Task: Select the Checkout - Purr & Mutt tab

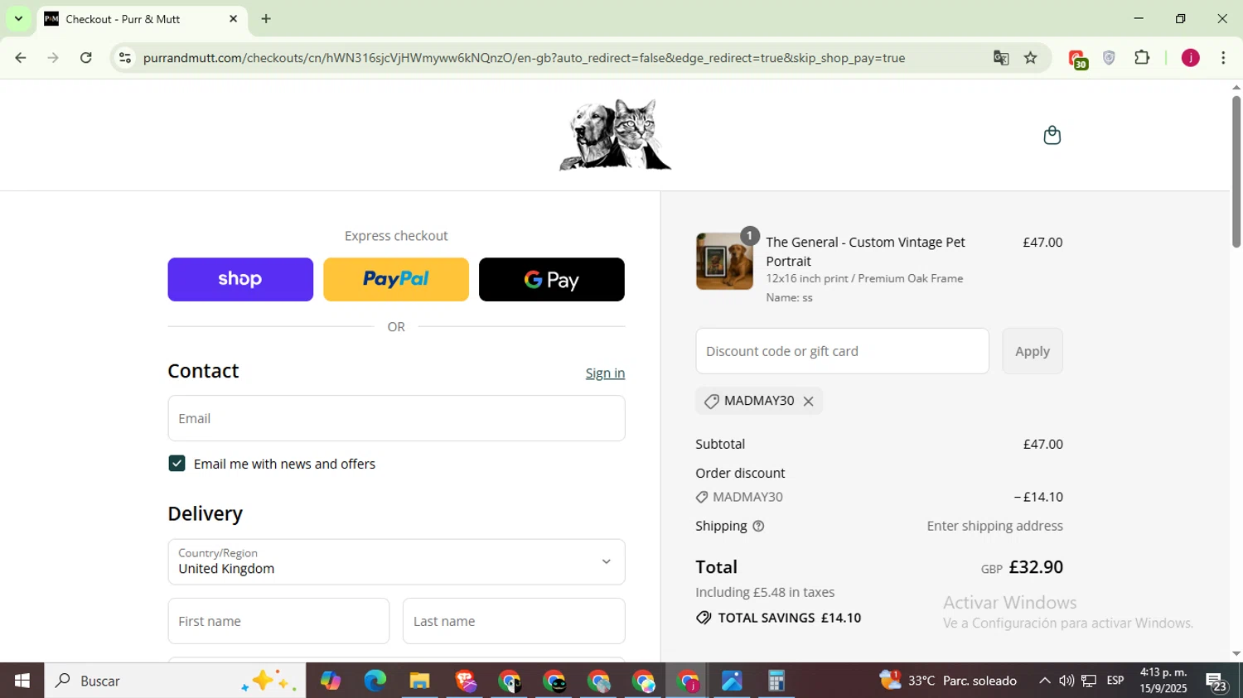Action: [141, 19]
